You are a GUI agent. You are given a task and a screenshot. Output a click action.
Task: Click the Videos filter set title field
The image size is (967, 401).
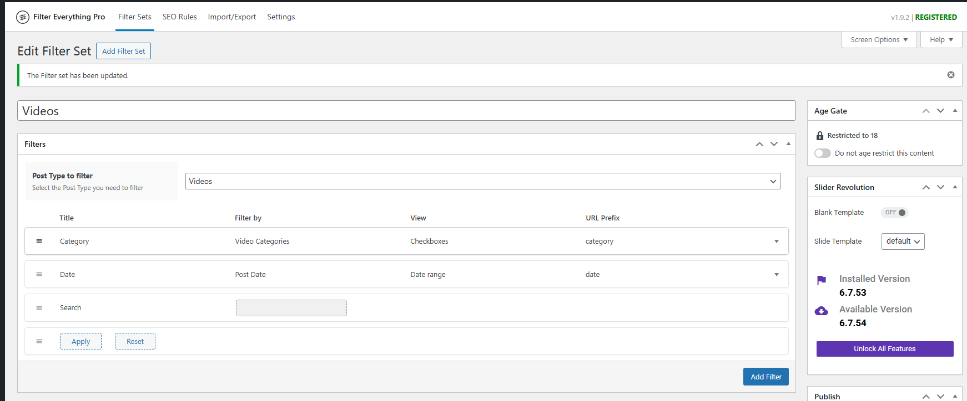pyautogui.click(x=406, y=111)
